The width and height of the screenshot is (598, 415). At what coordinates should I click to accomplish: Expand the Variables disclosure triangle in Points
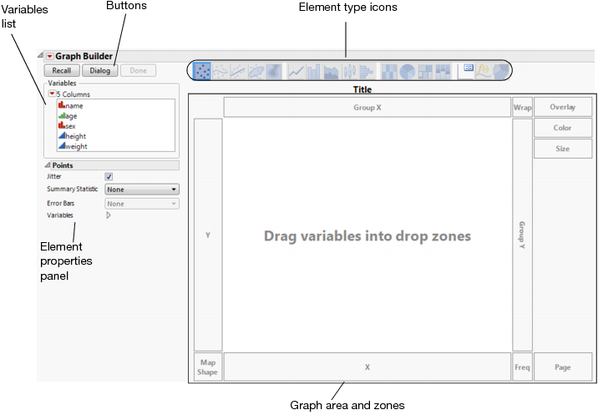[109, 215]
